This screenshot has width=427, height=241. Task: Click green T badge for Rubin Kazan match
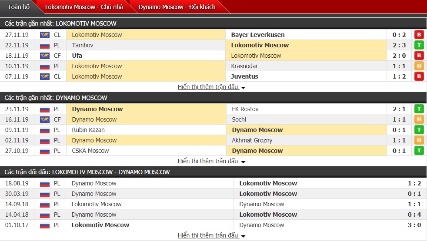419,130
